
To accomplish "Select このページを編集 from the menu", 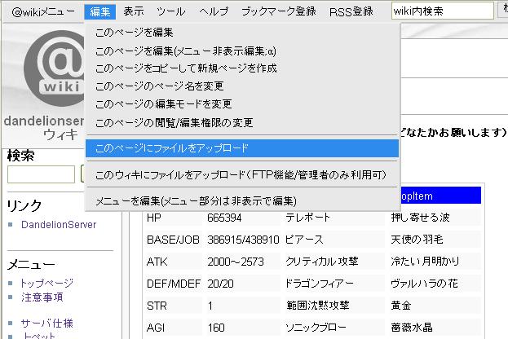I will click(135, 33).
